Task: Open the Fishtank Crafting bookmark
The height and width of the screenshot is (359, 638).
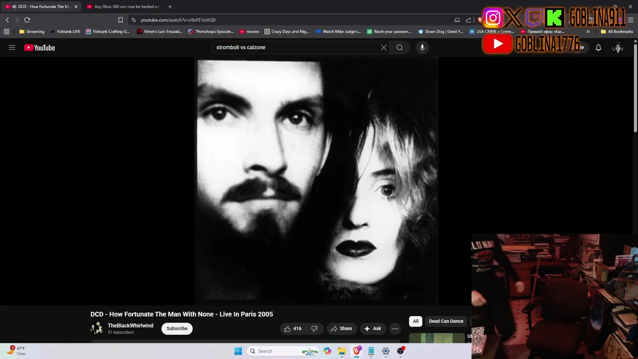Action: (108, 31)
